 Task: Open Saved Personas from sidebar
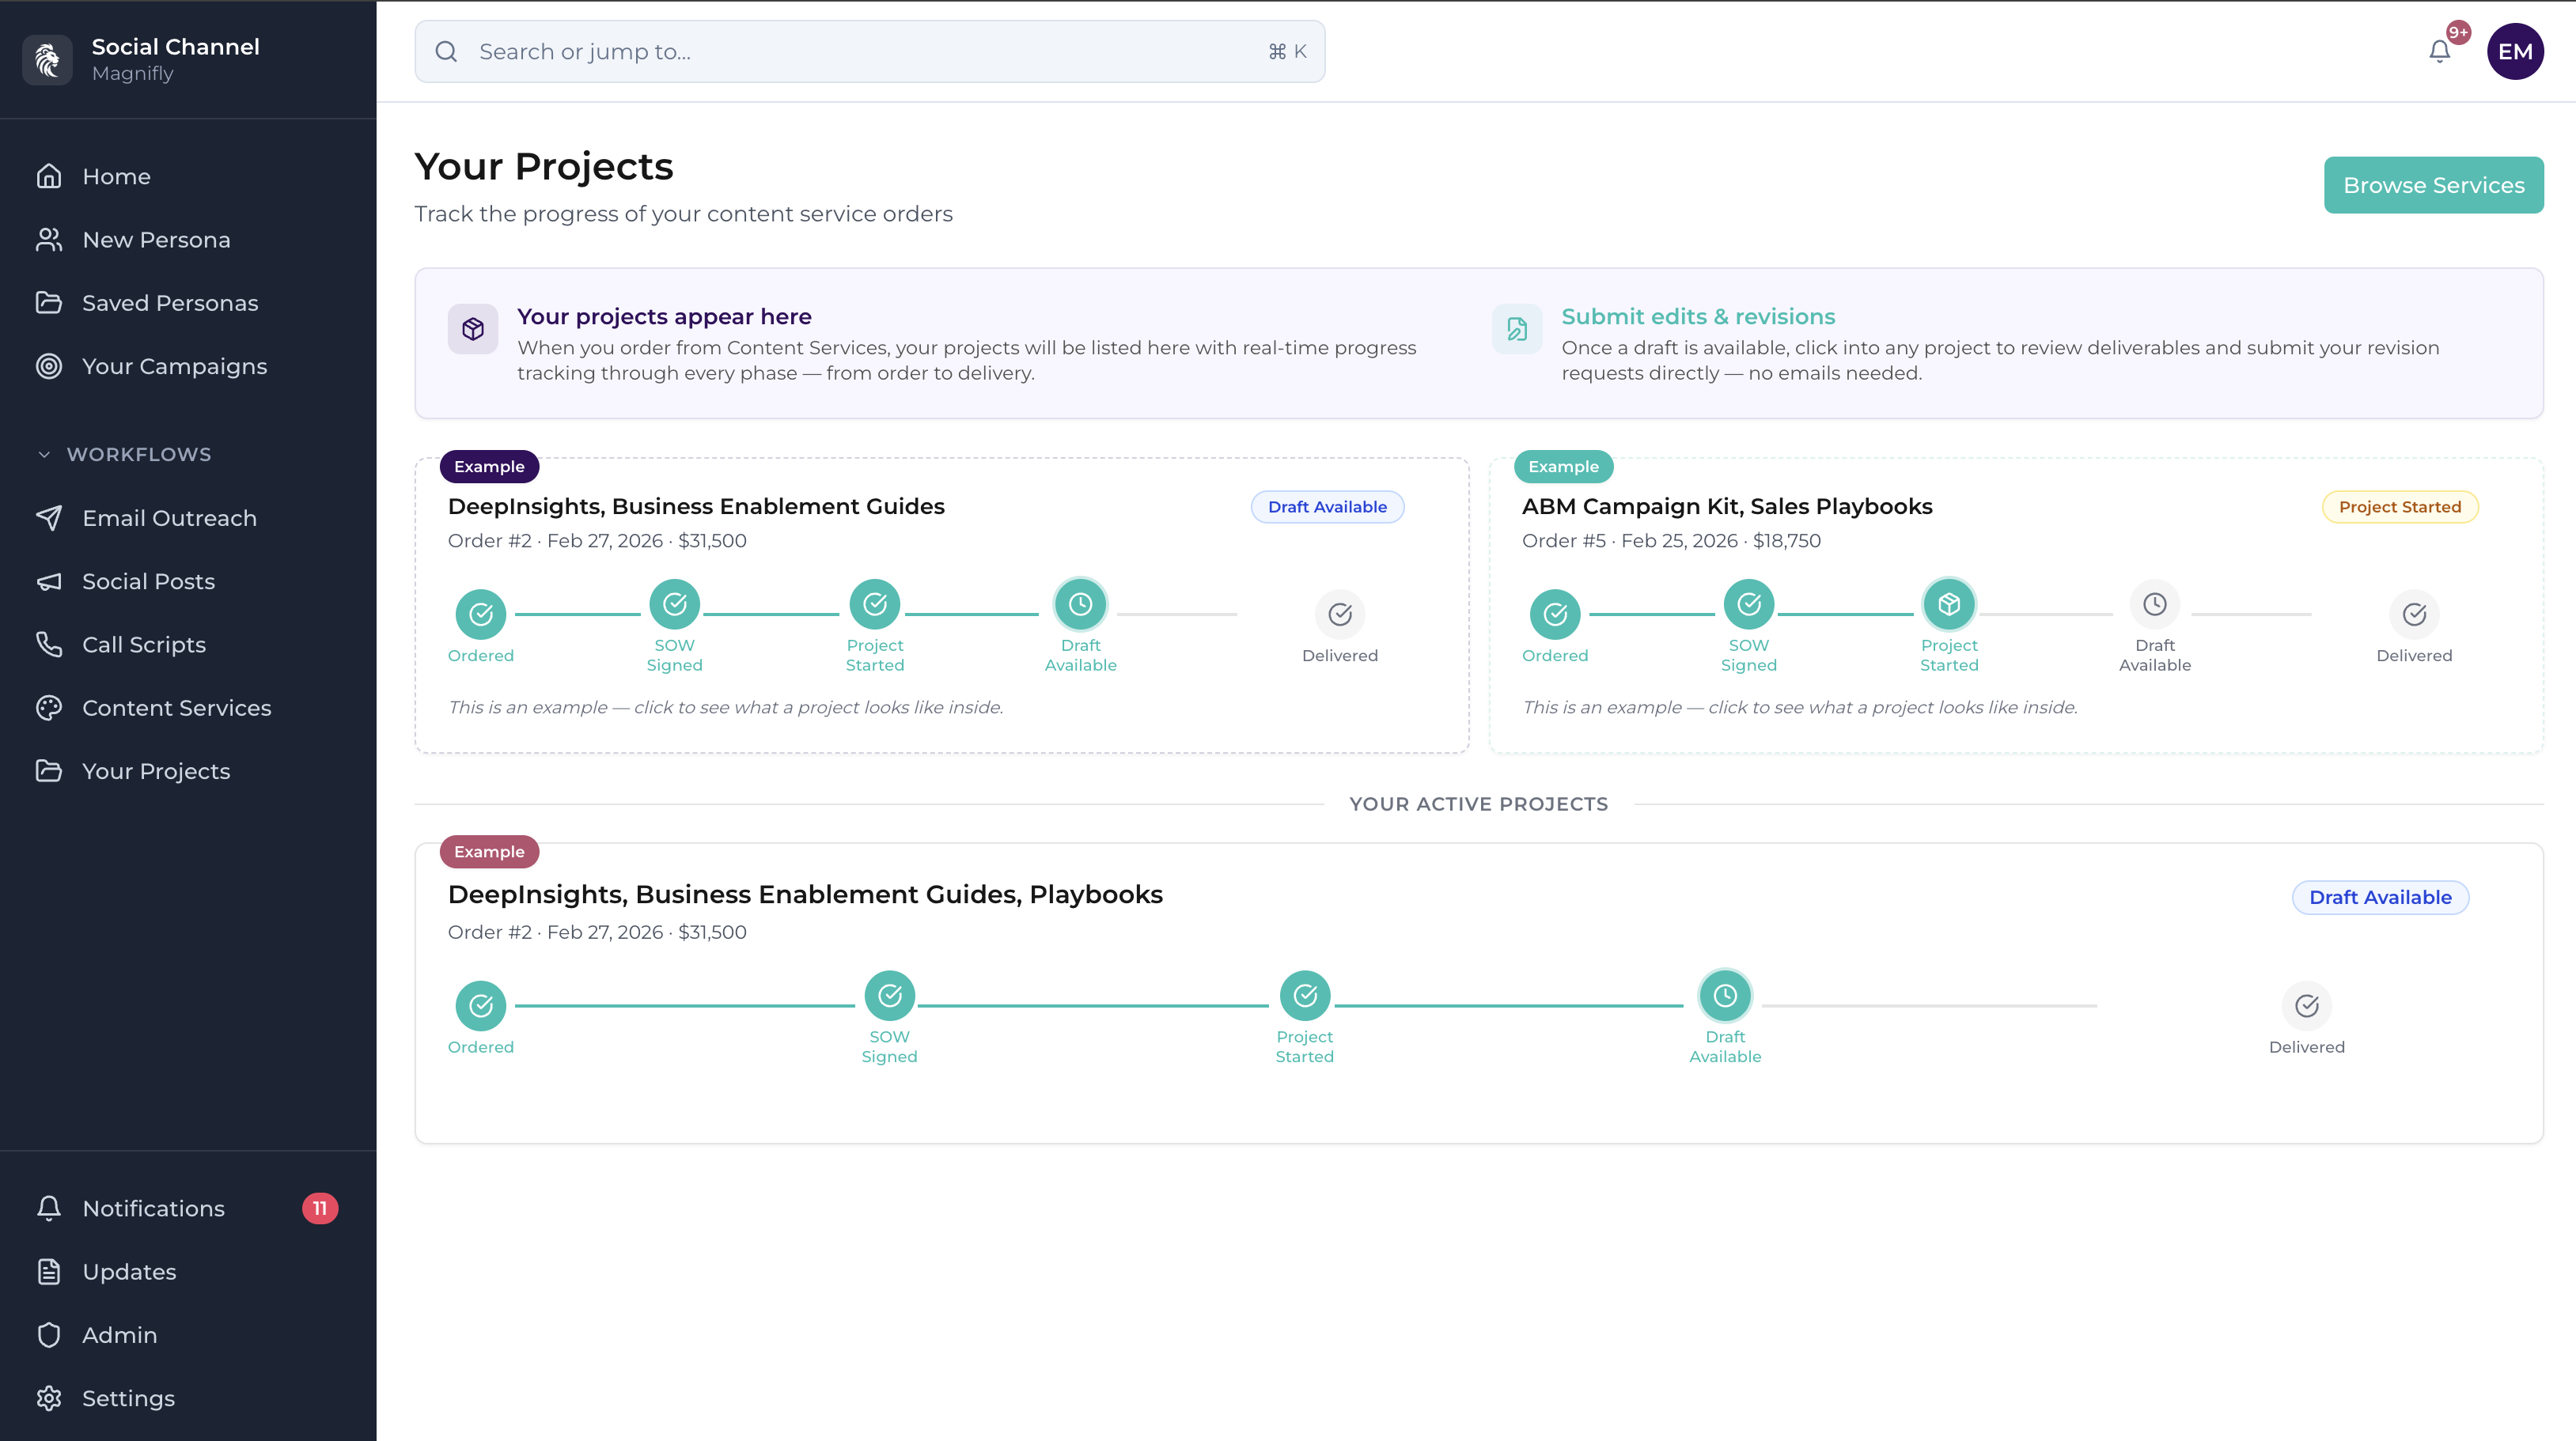[170, 303]
